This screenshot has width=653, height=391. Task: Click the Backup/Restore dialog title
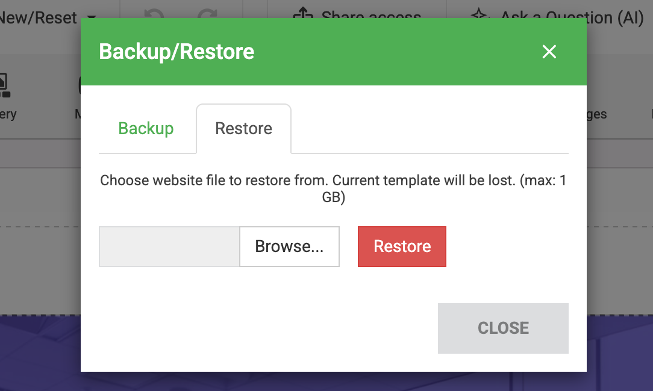[x=177, y=52]
